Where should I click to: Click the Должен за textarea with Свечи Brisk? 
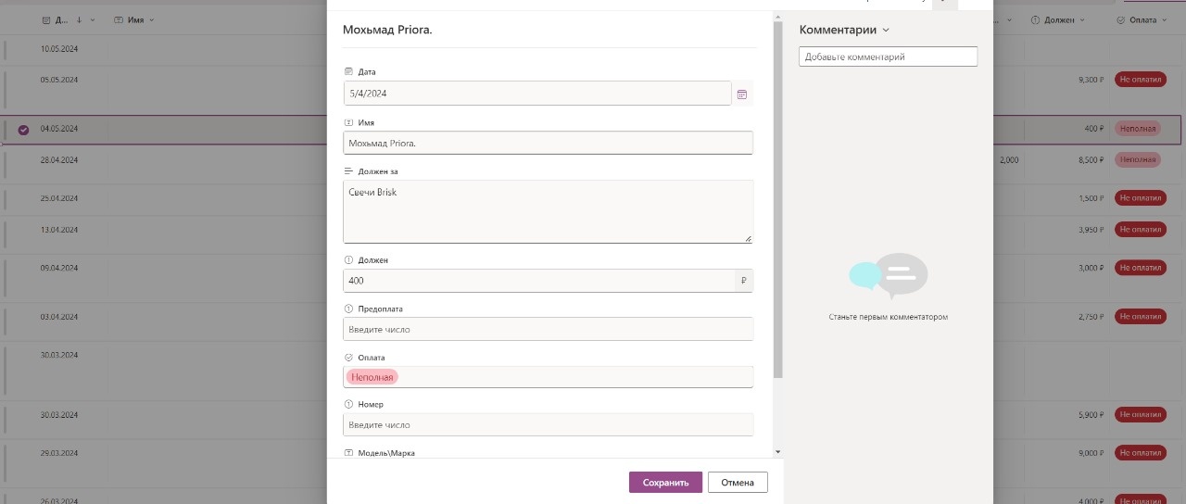548,211
